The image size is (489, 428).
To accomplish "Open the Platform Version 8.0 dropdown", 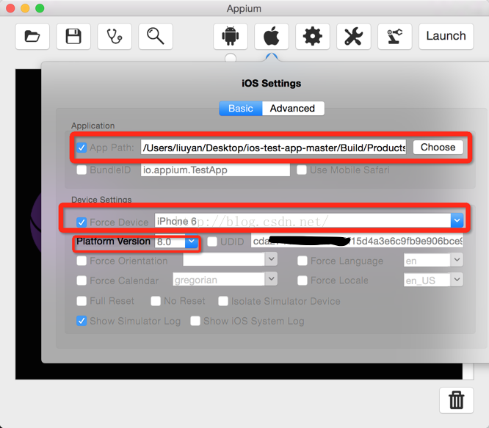I will click(192, 242).
